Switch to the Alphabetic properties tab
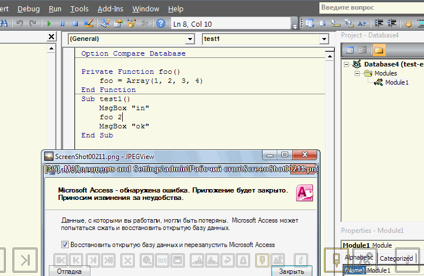 point(359,258)
